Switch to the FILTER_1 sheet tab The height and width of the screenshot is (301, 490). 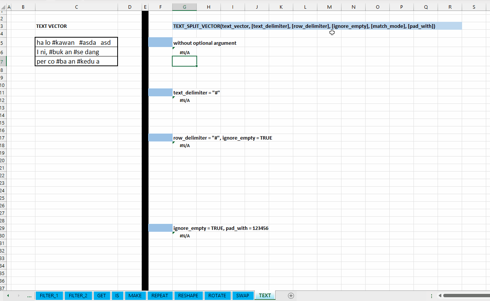click(49, 296)
